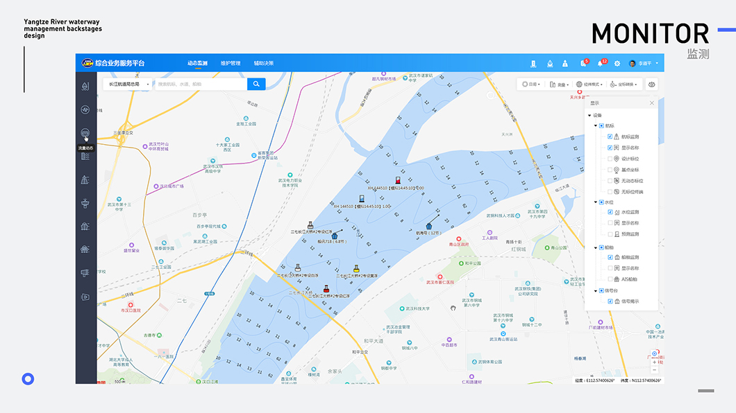Open the settings gear in the header
Viewport: 736px width, 413px height.
tap(617, 63)
